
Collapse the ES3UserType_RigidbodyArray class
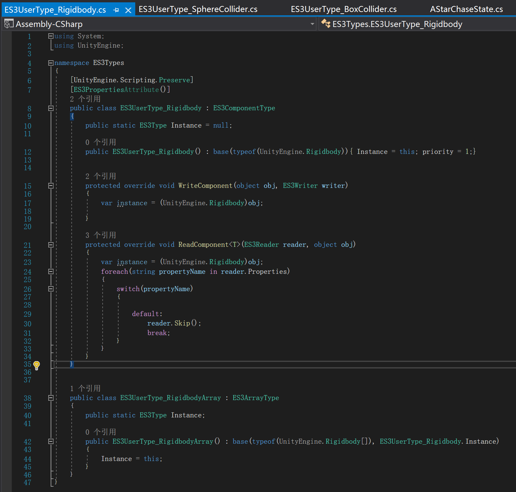click(51, 398)
